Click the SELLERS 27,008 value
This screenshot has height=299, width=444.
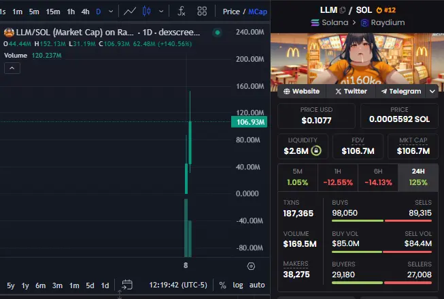click(x=420, y=275)
